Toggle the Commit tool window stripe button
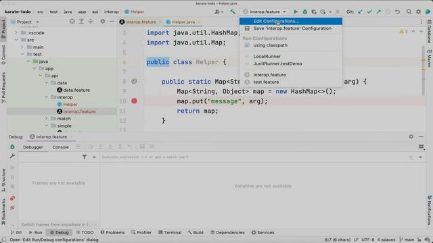This screenshot has width=433, height=243. click(3, 55)
